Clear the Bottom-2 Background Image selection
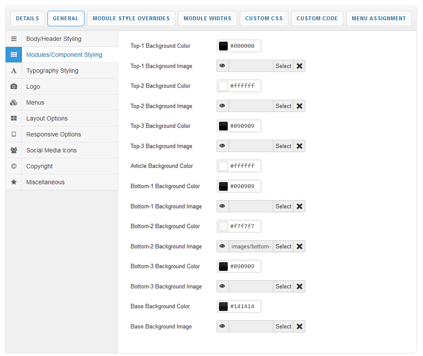 [x=300, y=247]
